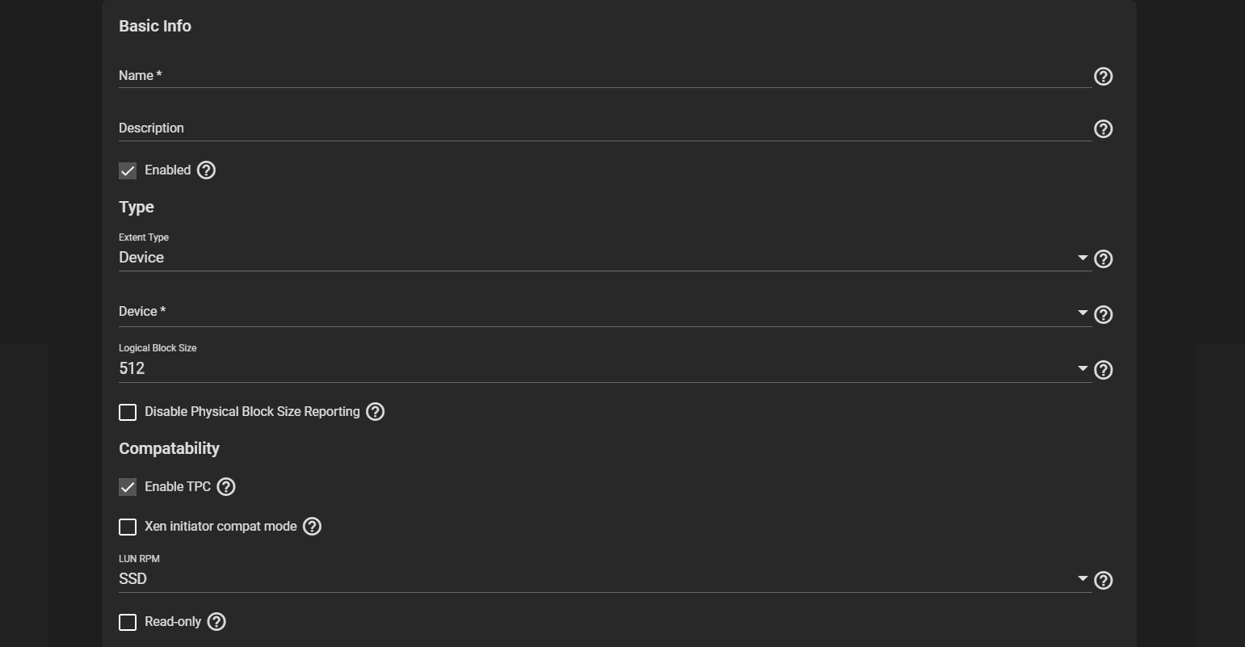Uncheck the Enabled checkbox
This screenshot has width=1245, height=647.
(128, 170)
